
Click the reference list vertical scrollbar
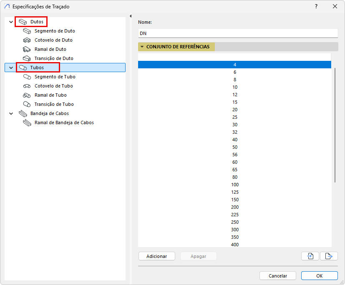click(x=335, y=125)
